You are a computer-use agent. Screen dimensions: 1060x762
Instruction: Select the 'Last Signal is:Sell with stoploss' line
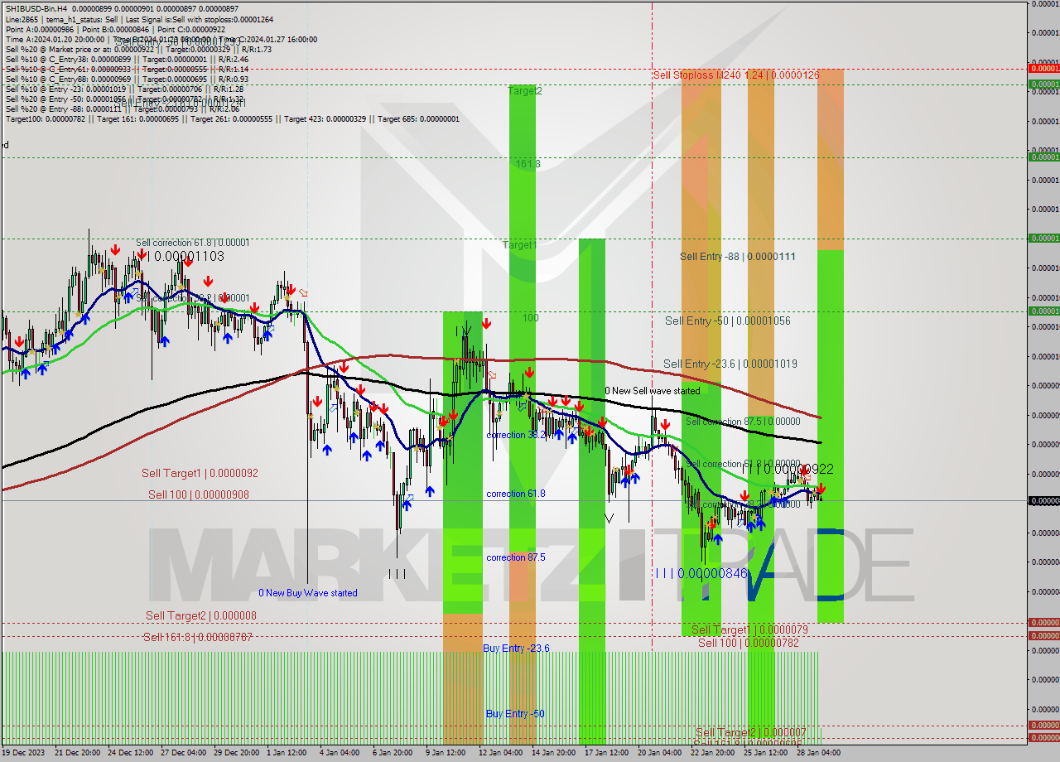tap(200, 19)
